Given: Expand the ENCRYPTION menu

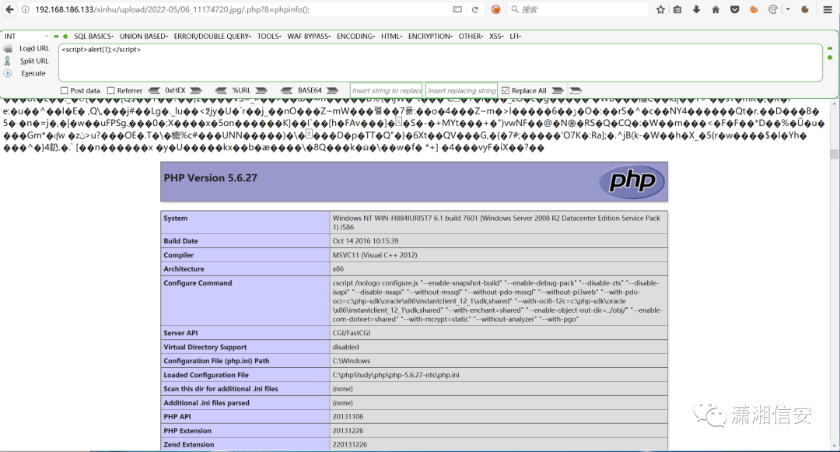Looking at the screenshot, I should click(x=430, y=37).
